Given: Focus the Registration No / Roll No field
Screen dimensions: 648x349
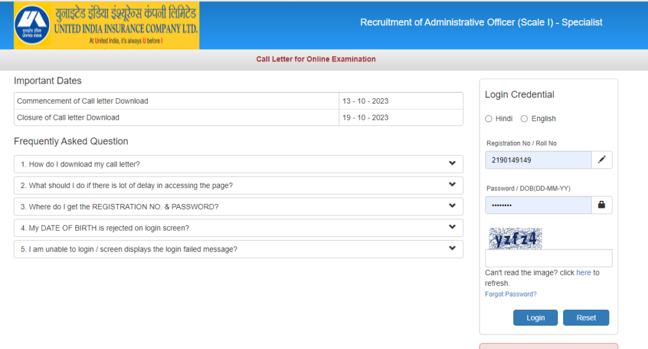Looking at the screenshot, I should tap(539, 160).
